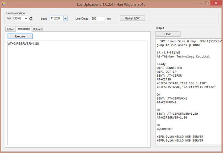Close the Lua Uploader window
The width and height of the screenshot is (223, 153).
pos(216,3)
